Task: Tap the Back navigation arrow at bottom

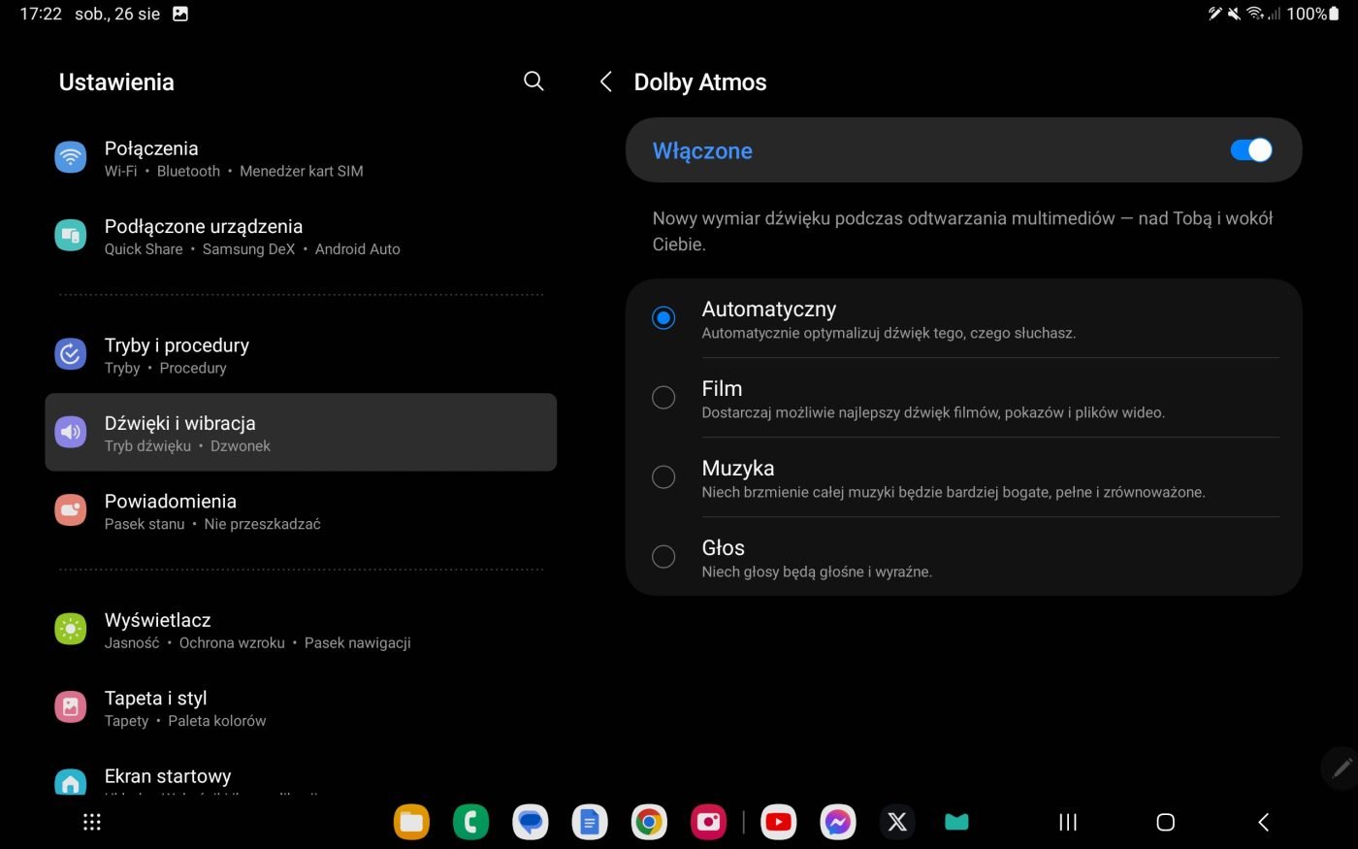Action: point(1263,822)
